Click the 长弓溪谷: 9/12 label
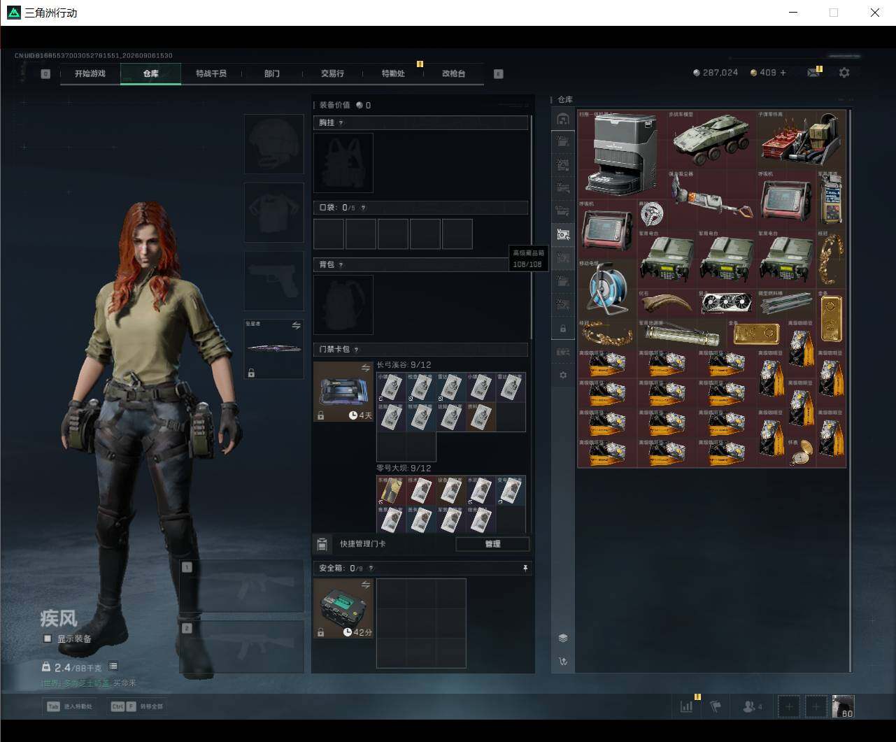 pos(404,365)
